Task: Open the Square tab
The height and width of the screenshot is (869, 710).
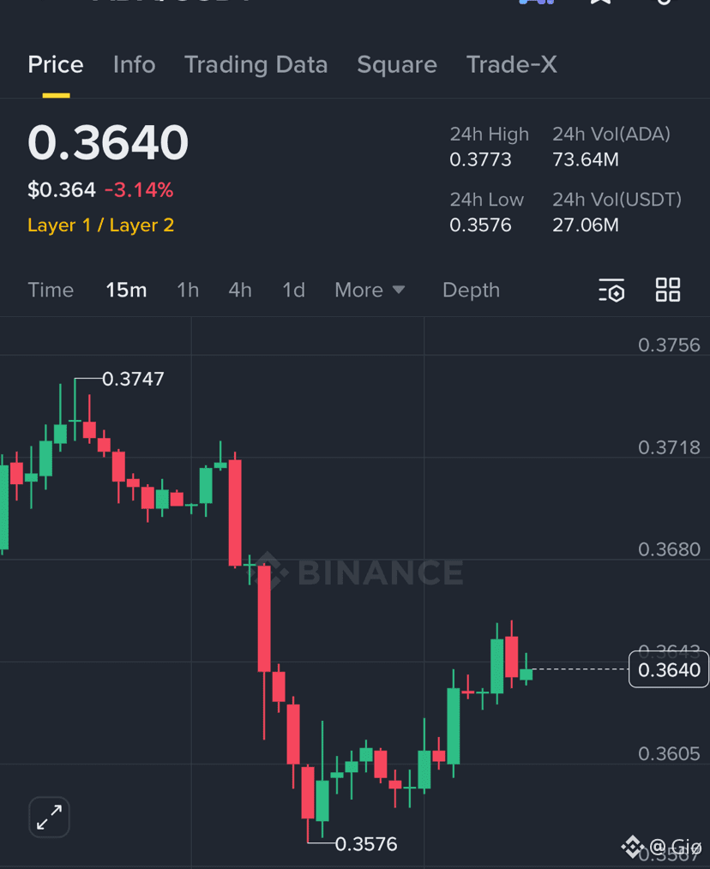Action: 397,65
